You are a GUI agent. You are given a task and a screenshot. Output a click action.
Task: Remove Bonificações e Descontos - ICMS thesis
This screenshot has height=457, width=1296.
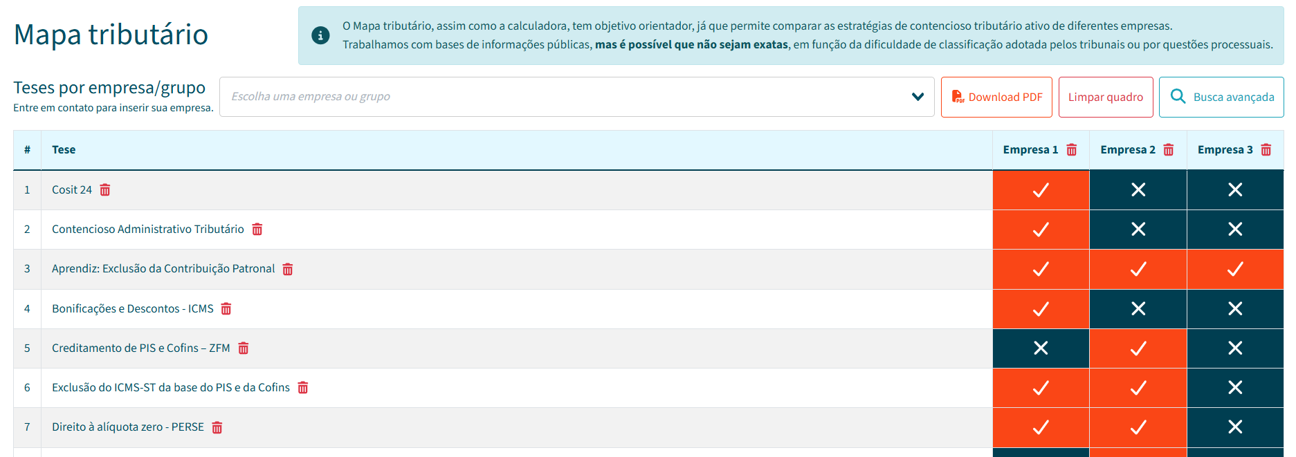click(x=226, y=309)
